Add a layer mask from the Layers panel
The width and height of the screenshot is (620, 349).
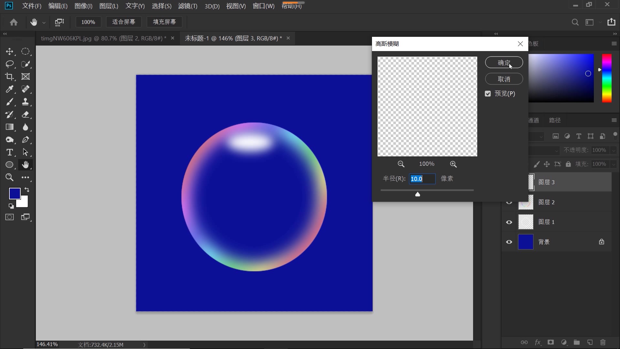pyautogui.click(x=551, y=342)
